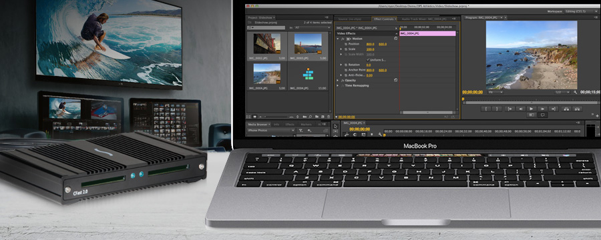Create a new bin in Project panel
Viewport: 601px width, 240px height.
(317, 117)
